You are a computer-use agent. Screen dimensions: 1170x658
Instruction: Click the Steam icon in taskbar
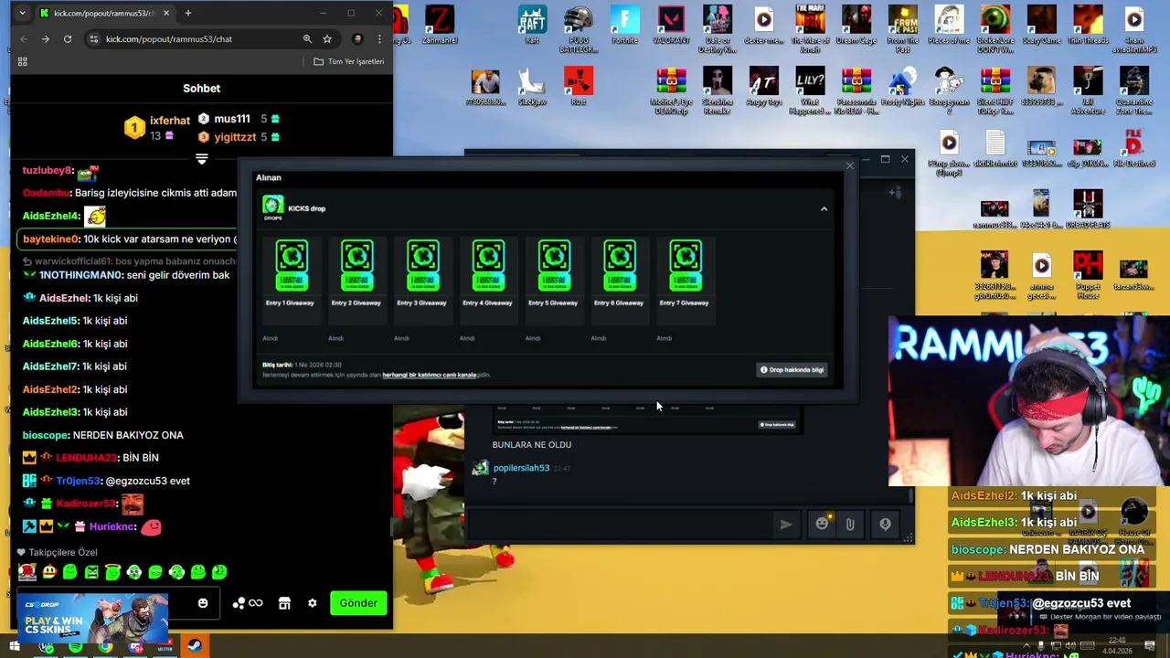pos(195,647)
